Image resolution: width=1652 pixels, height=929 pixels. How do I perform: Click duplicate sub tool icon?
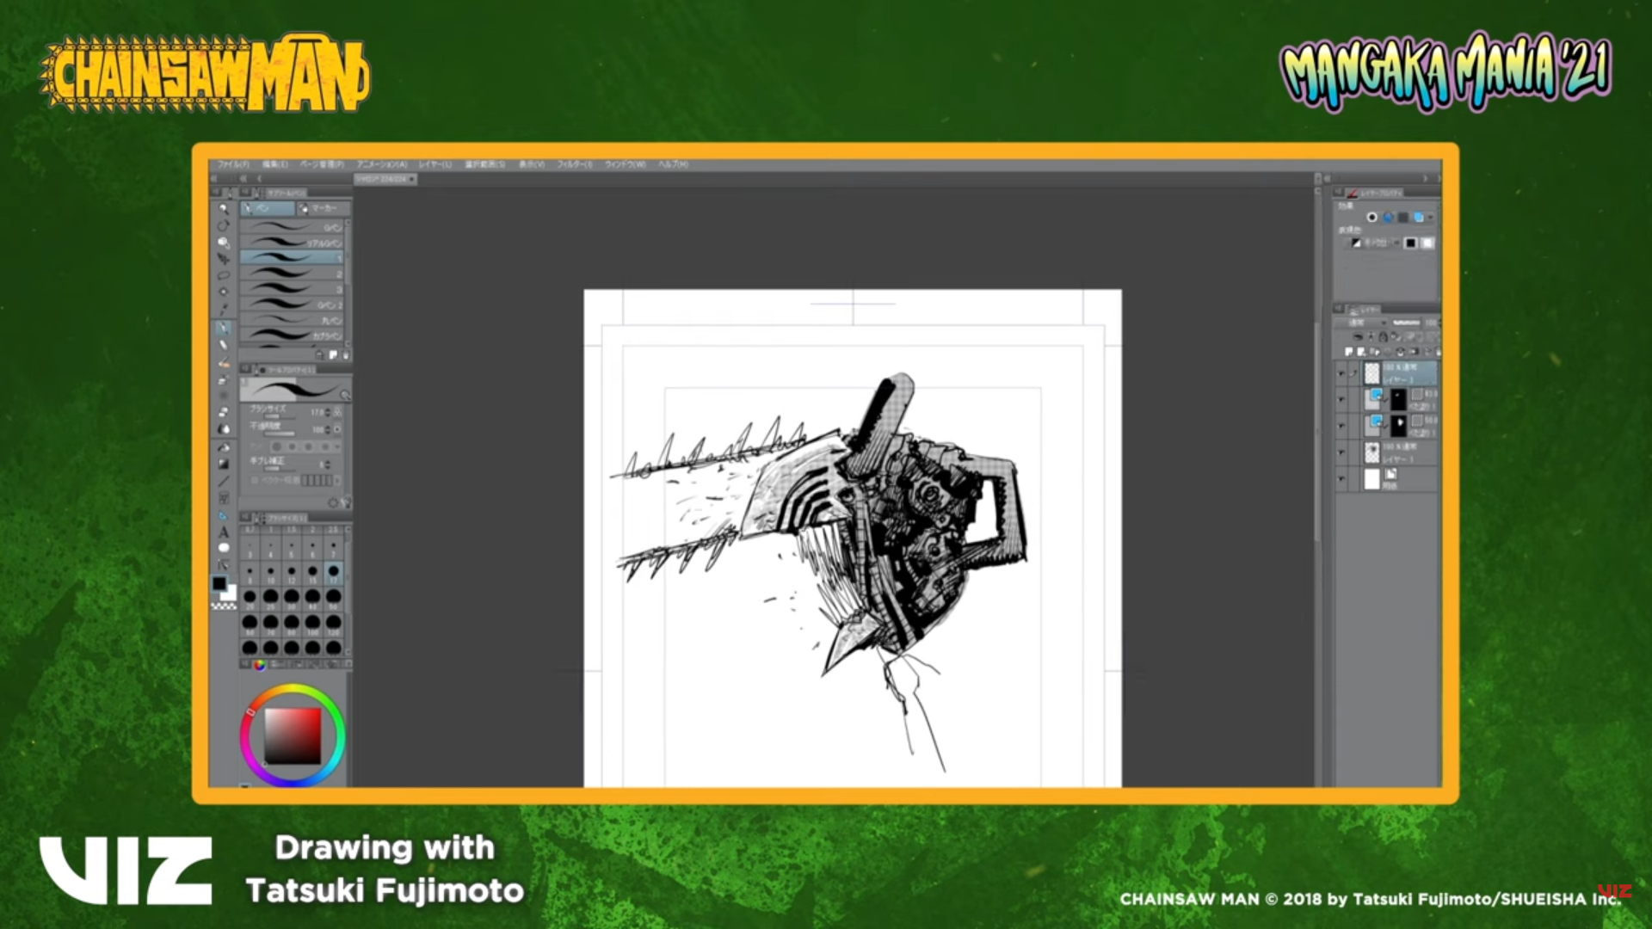pos(333,355)
